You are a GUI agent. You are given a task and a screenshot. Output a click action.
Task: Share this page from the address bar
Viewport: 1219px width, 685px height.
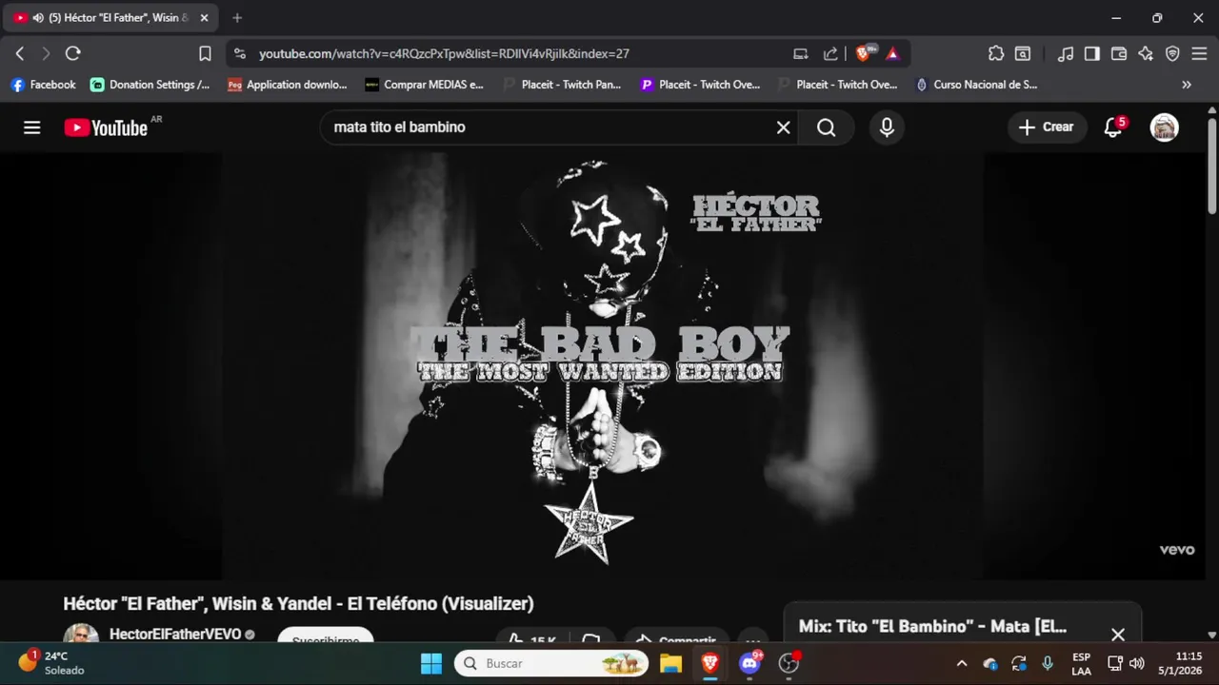(x=830, y=54)
